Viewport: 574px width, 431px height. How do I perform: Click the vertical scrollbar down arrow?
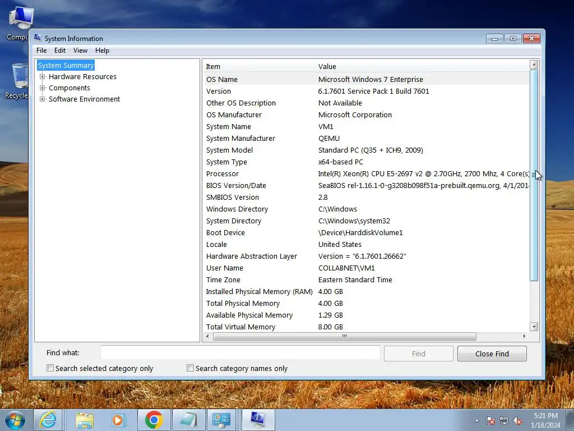(534, 327)
